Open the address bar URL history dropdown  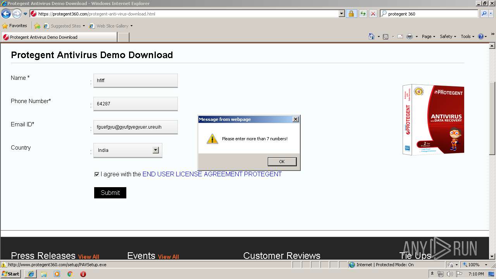341,14
